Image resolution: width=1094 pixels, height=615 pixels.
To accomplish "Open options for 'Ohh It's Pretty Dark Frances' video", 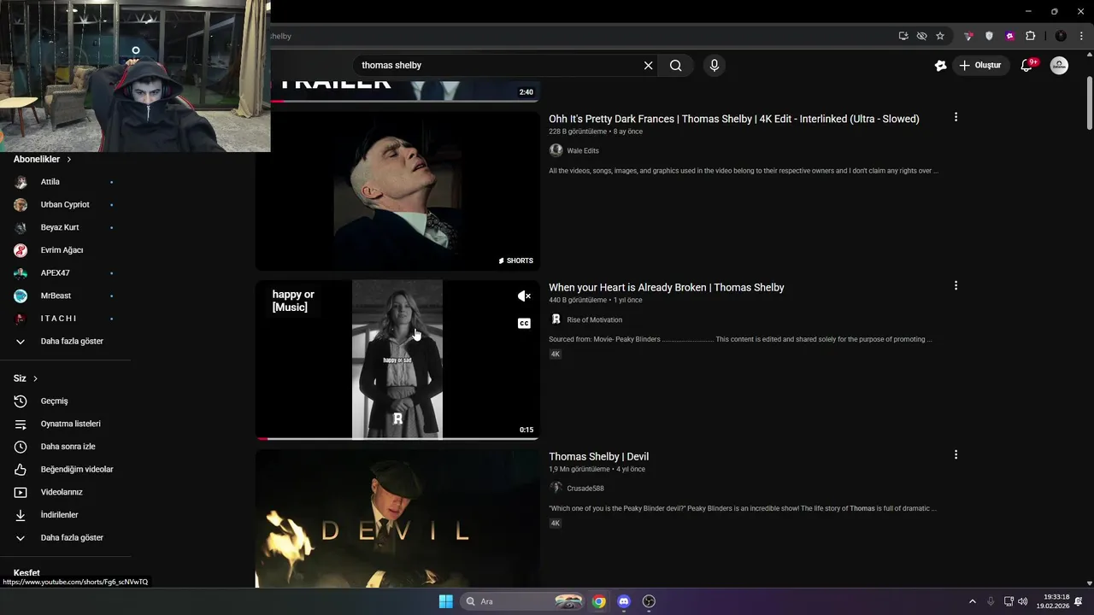I will pos(956,117).
